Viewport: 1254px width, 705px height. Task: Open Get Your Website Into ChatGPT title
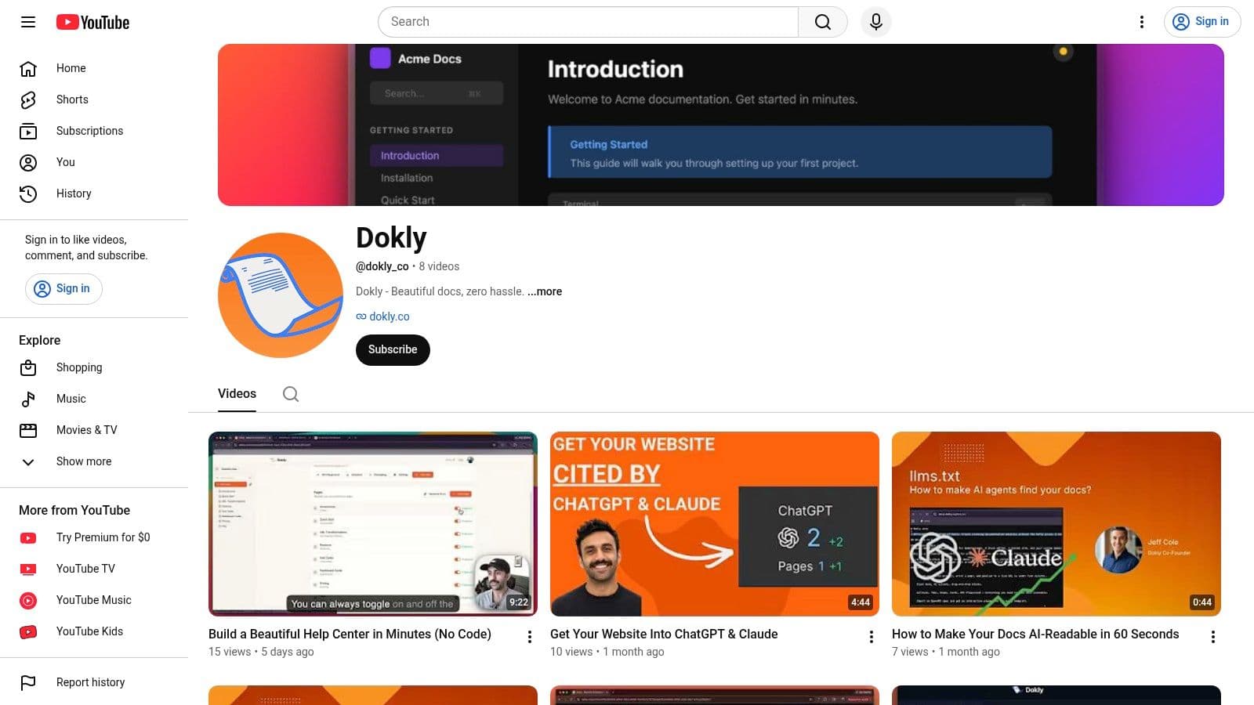tap(664, 634)
